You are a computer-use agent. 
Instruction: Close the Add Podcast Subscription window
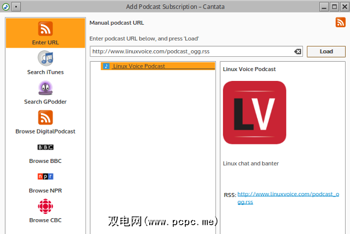[x=345, y=7]
